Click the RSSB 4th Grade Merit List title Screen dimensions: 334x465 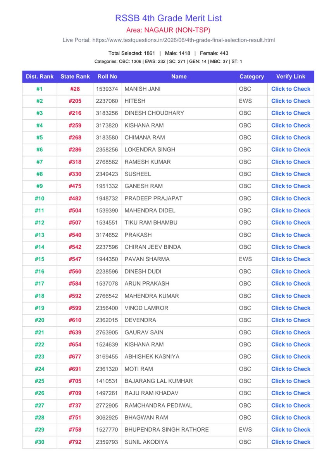tap(169, 18)
